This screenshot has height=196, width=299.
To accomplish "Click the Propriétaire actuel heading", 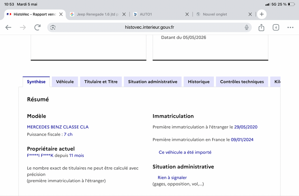I will [x=51, y=149].
